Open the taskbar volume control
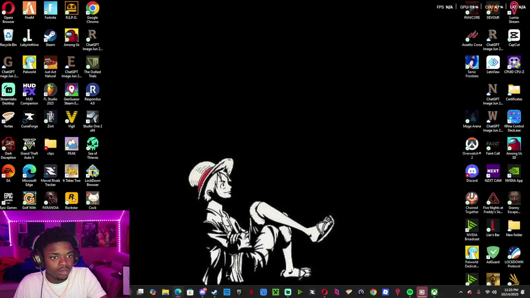The height and width of the screenshot is (298, 530). tap(494, 292)
